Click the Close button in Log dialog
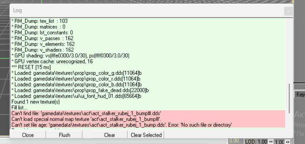 point(28,135)
